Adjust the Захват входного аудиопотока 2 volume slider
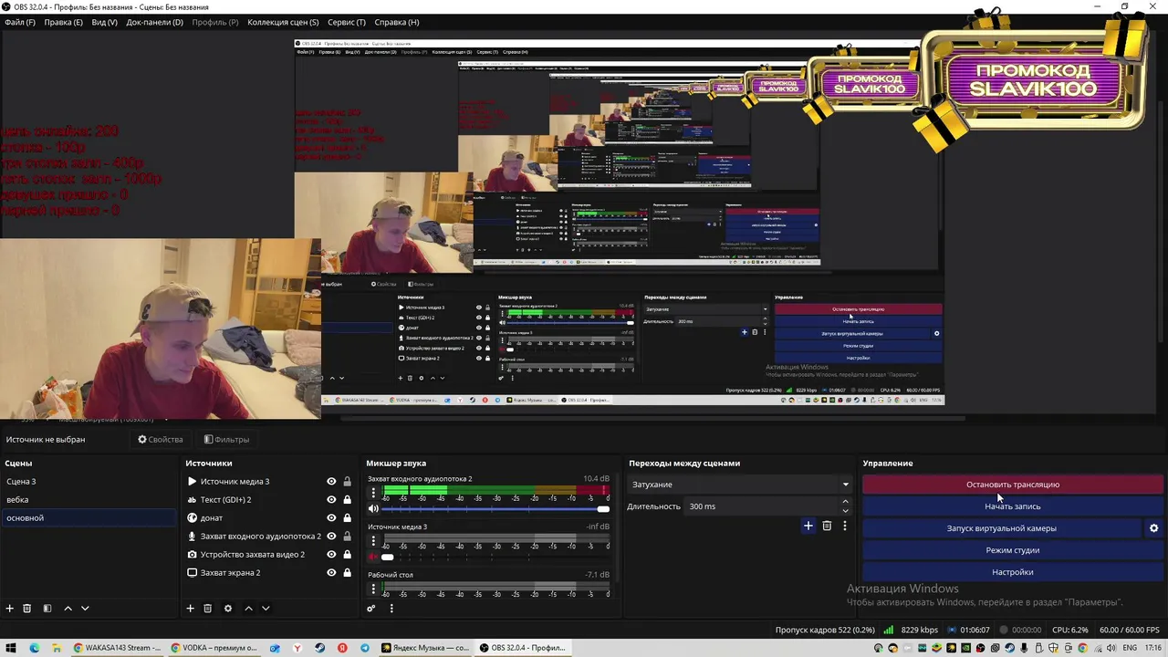Image resolution: width=1168 pixels, height=657 pixels. (495, 508)
